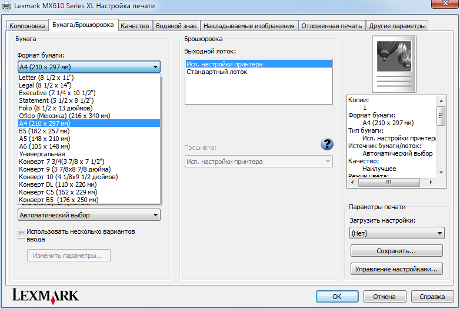Click the summary panel scroll down arrow
The height and width of the screenshot is (309, 460).
click(x=441, y=173)
